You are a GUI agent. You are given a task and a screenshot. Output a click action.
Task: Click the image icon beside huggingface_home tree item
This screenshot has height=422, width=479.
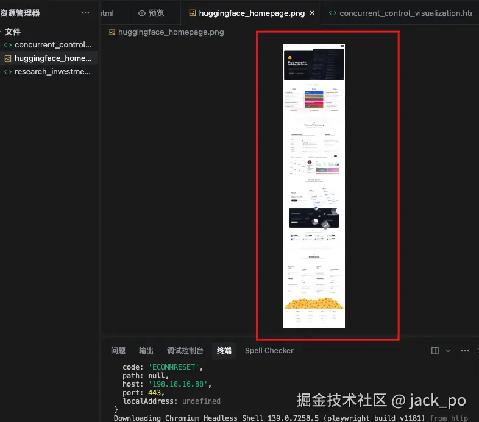pos(8,58)
